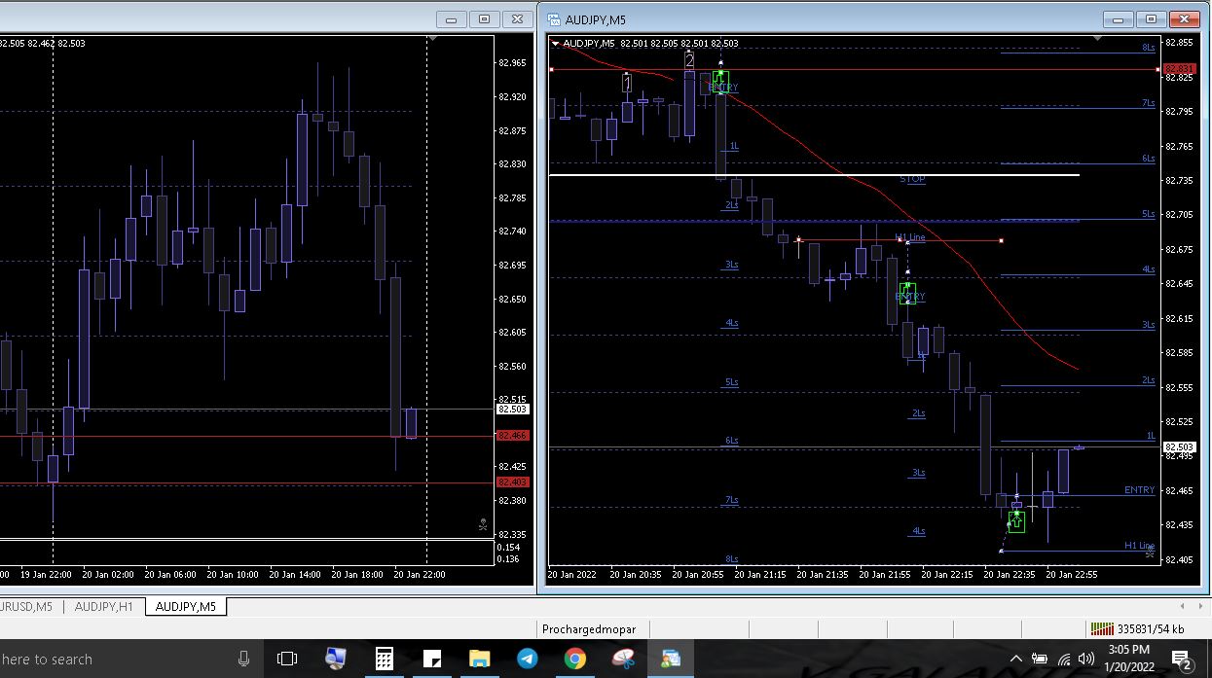Click the 335831/54 kb traffic indicator

tap(1152, 629)
